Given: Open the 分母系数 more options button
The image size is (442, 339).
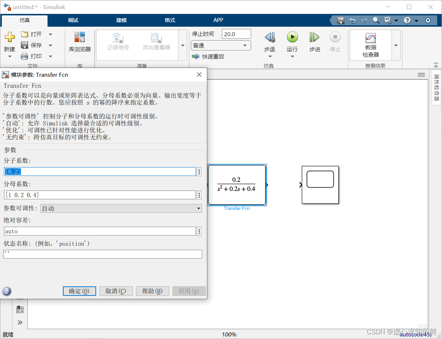Looking at the screenshot, I should click(199, 195).
